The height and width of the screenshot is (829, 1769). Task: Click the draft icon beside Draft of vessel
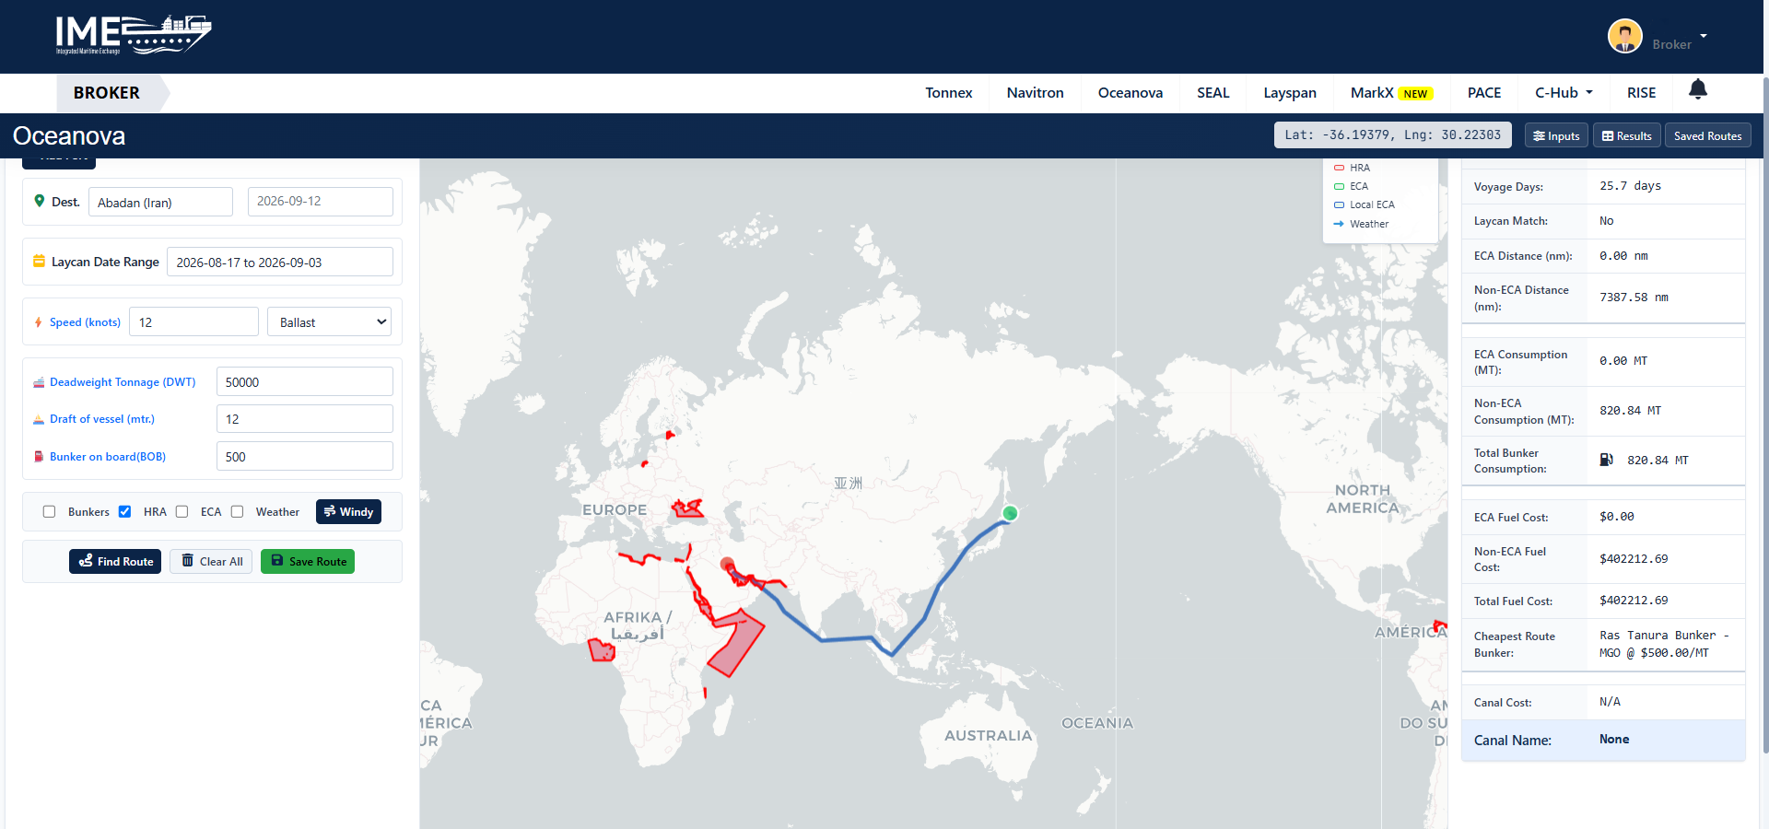[x=39, y=419]
